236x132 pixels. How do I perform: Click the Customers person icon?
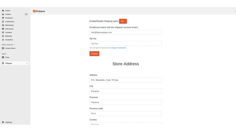point(3,21)
